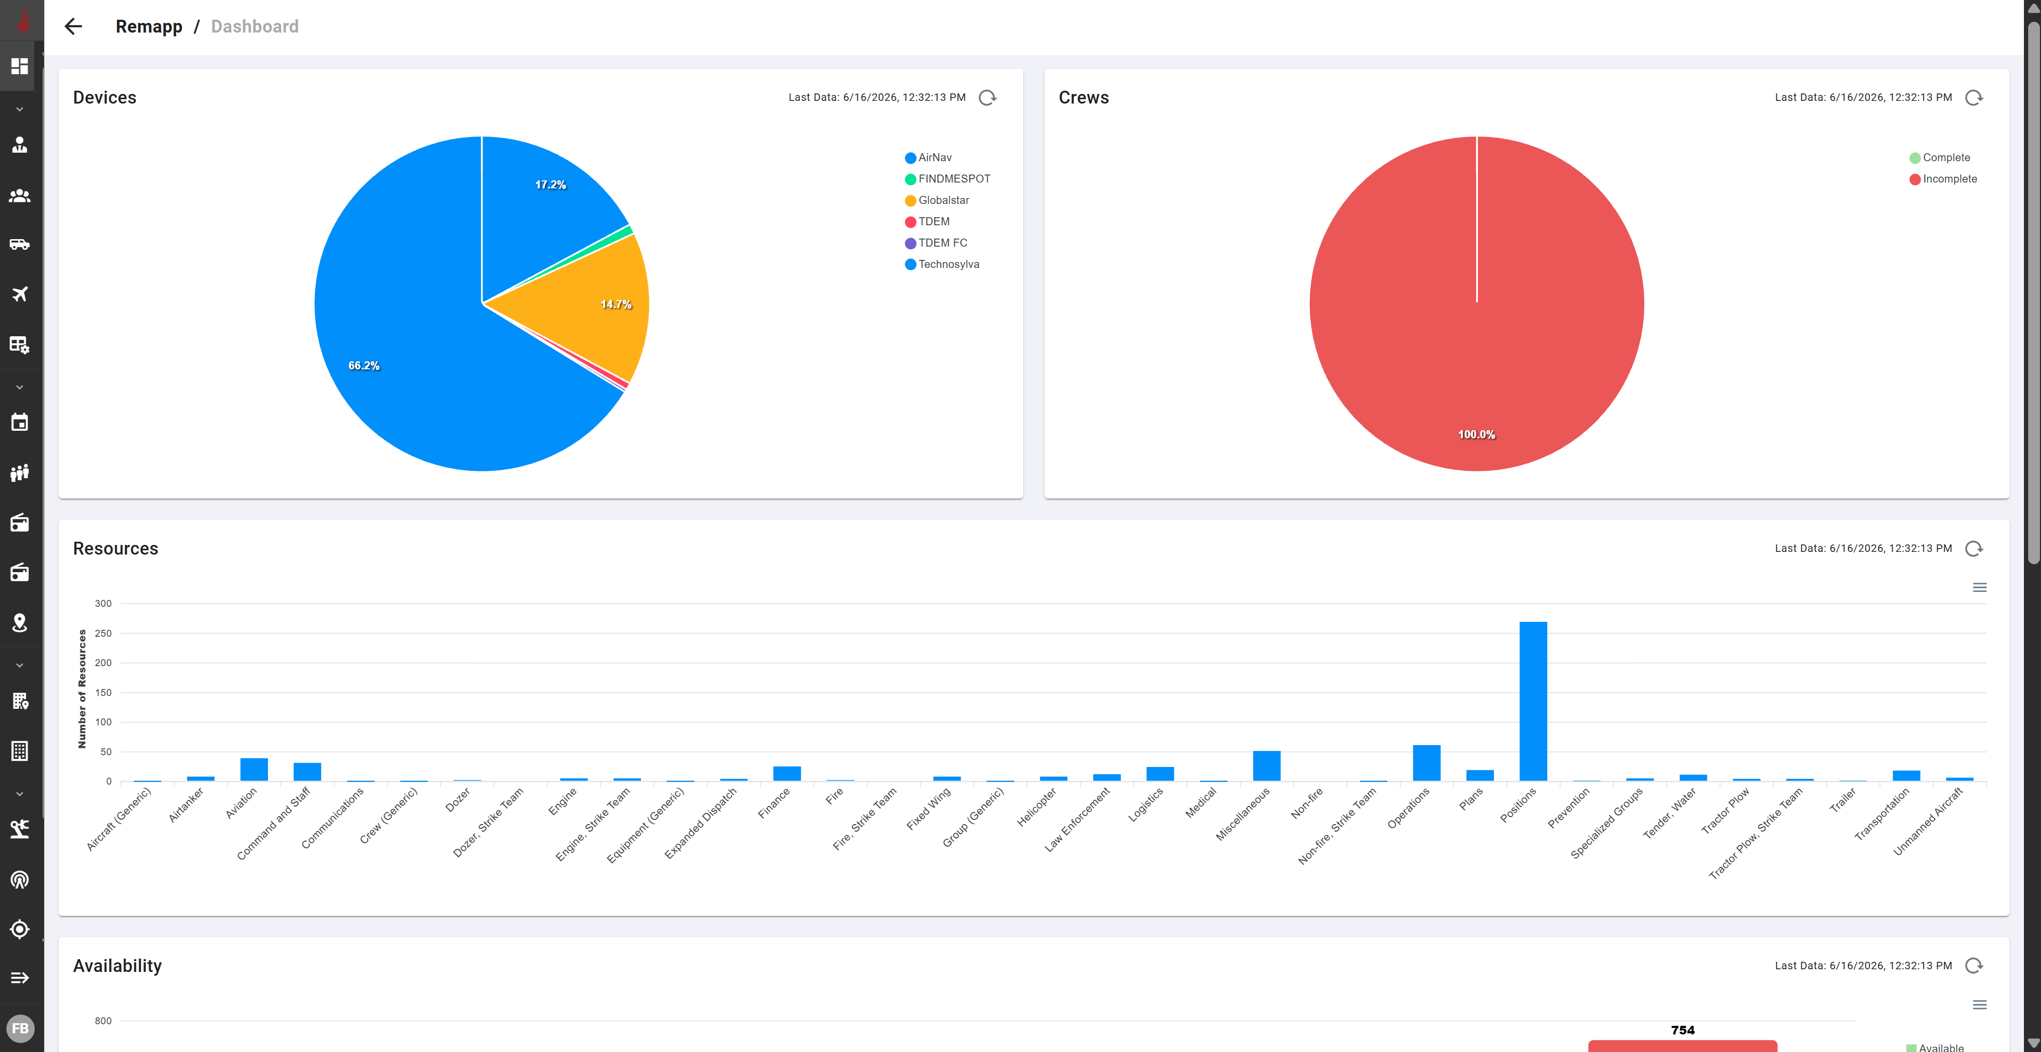The image size is (2041, 1052).
Task: Click the page vertical scrollbar thumb
Action: pos(2033,293)
